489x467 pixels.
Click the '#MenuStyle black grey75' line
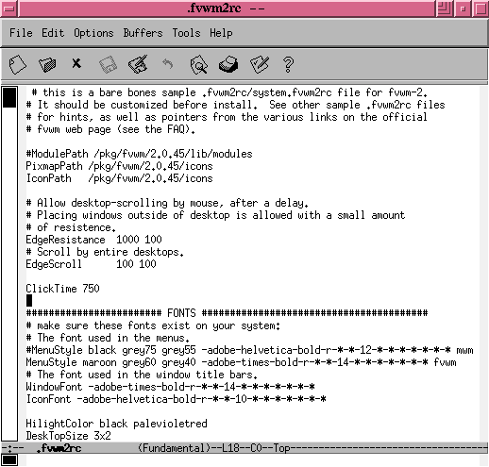pos(249,350)
